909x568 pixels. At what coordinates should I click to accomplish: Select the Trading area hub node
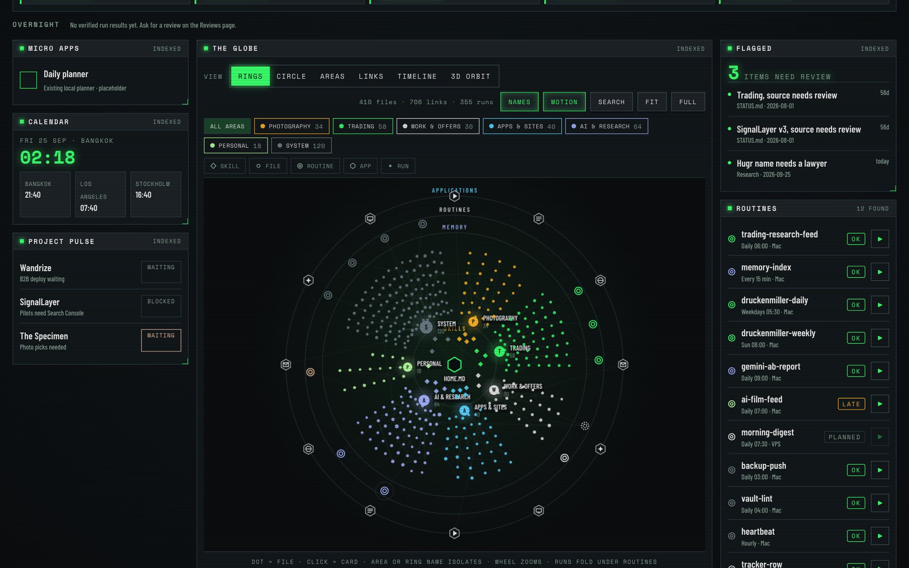pos(499,351)
